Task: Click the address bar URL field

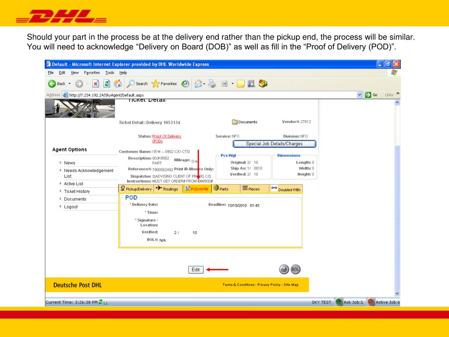Action: (x=212, y=95)
